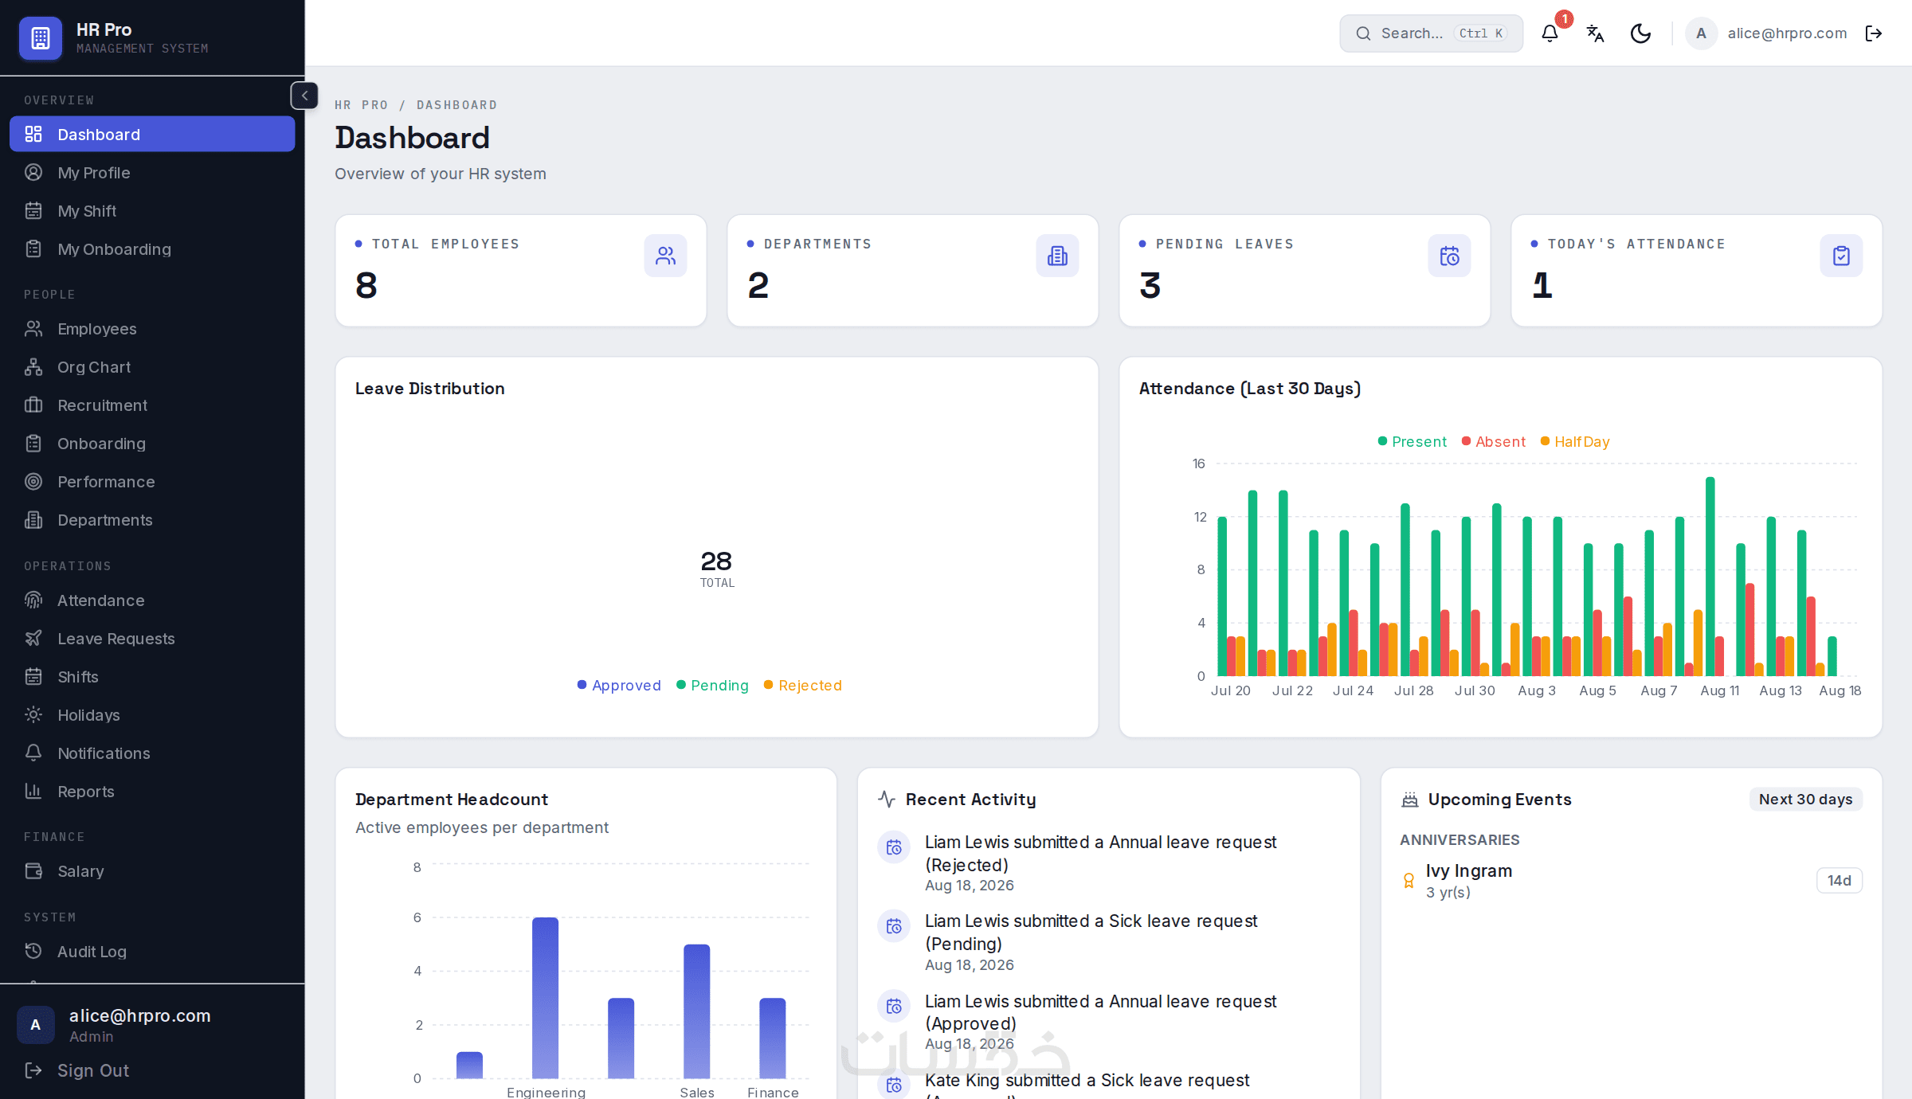
Task: Click the HR Pro logo icon
Action: click(41, 37)
